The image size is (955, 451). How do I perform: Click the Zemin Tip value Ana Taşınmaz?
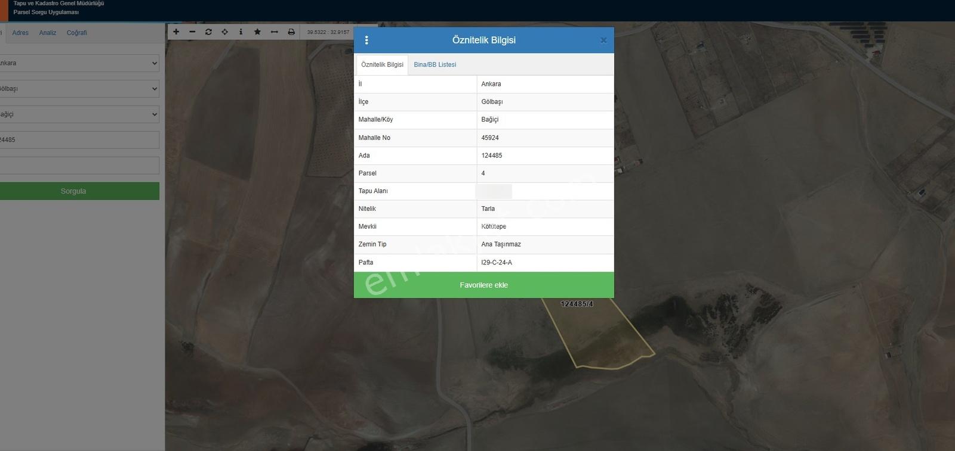coord(501,244)
